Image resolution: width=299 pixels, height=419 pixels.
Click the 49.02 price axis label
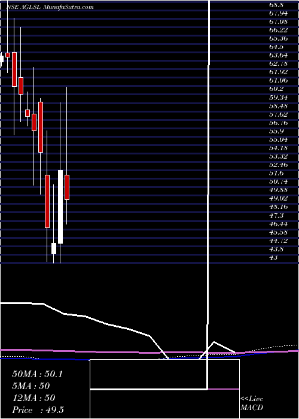[x=279, y=199]
